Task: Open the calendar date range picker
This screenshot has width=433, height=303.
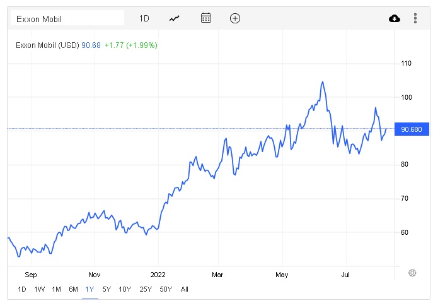Action: tap(206, 18)
